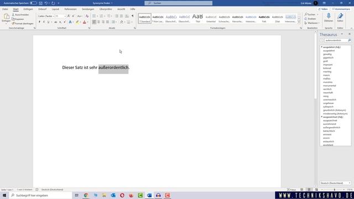Open the Überprüfen ribbon tab
The height and width of the screenshot is (199, 354).
(x=106, y=9)
